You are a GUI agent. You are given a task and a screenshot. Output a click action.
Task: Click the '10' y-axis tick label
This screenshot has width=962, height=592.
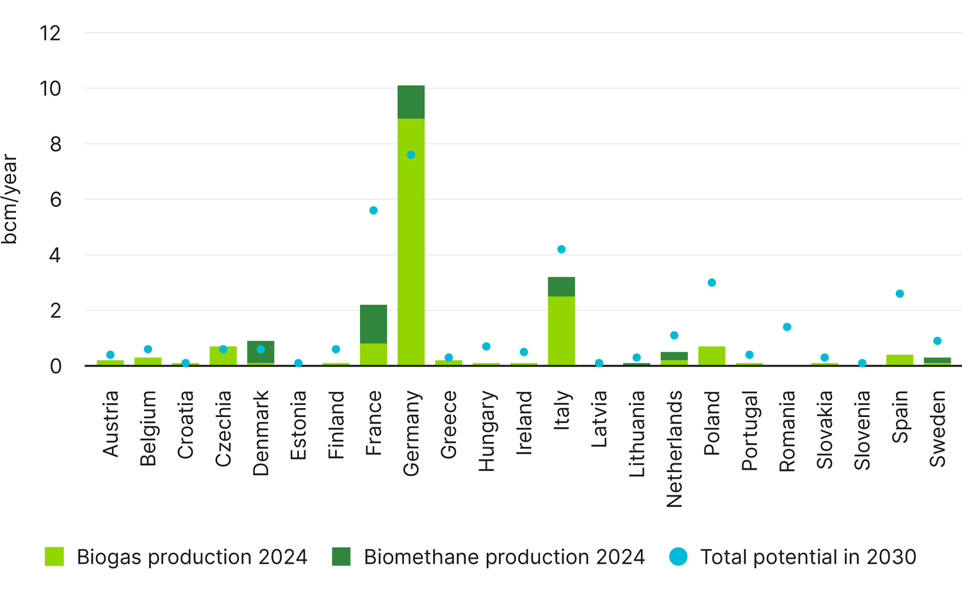(50, 88)
